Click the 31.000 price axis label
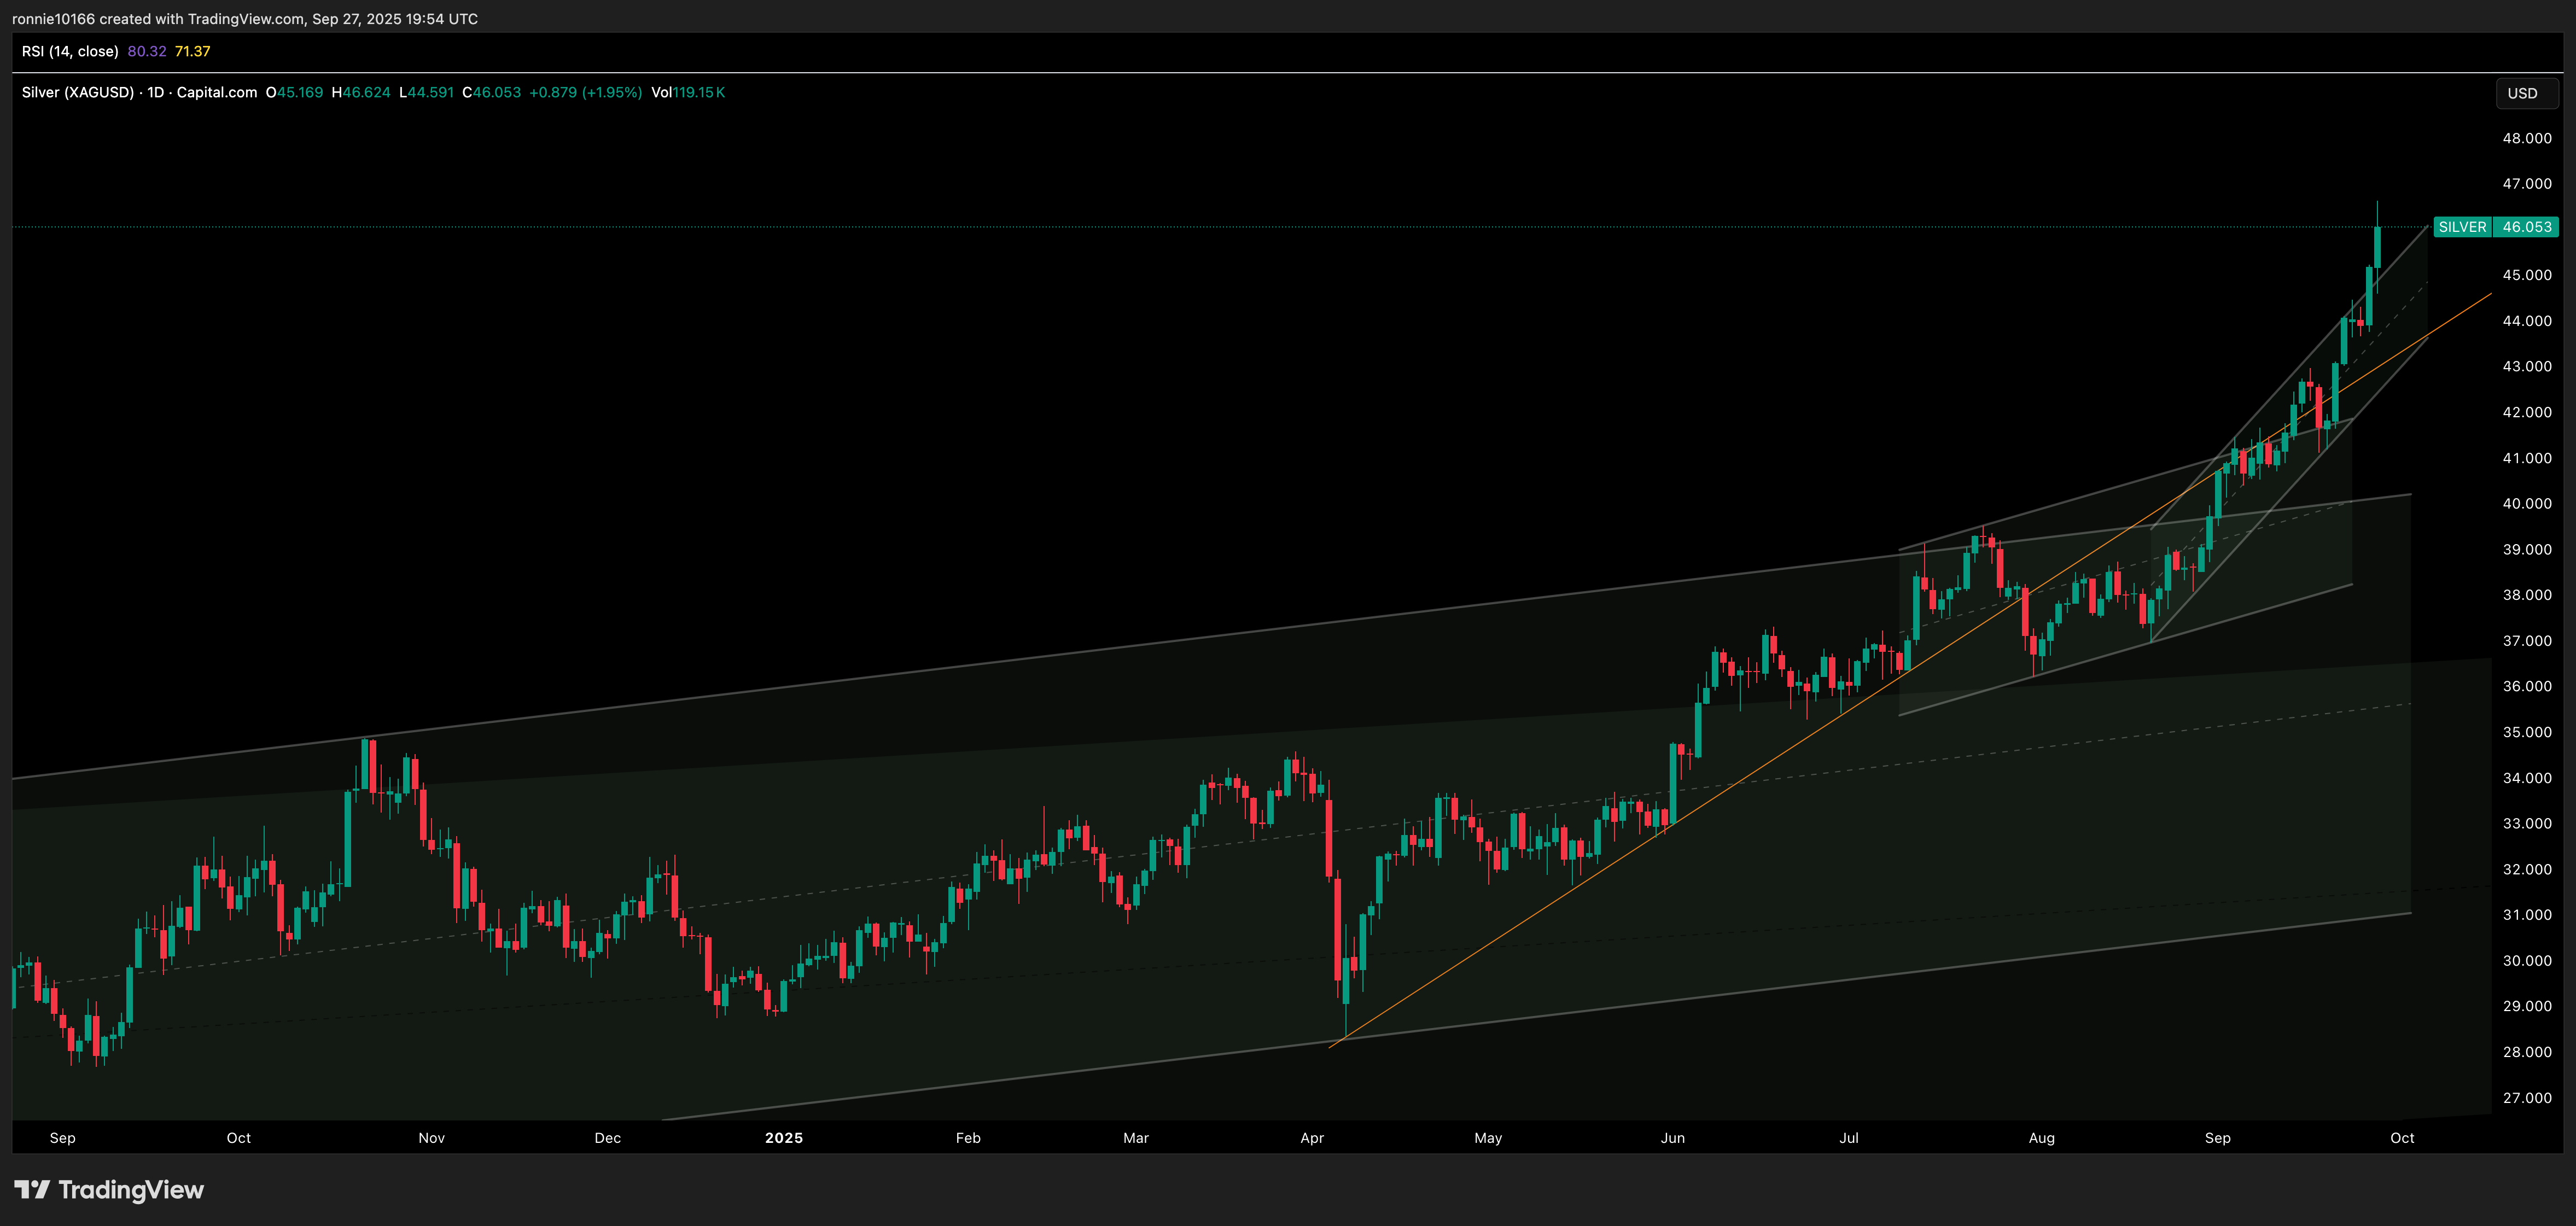This screenshot has height=1226, width=2576. click(x=2527, y=915)
